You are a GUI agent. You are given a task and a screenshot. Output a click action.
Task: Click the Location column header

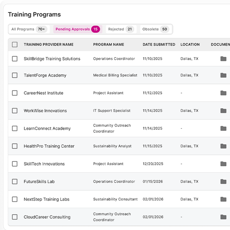pyautogui.click(x=190, y=44)
